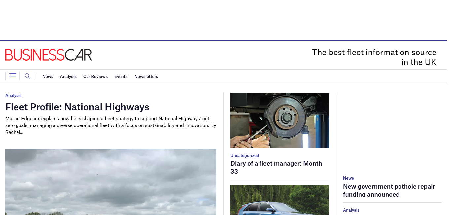Click the Uncategorized category label
Screen dimensions: 451x215
pos(245,155)
